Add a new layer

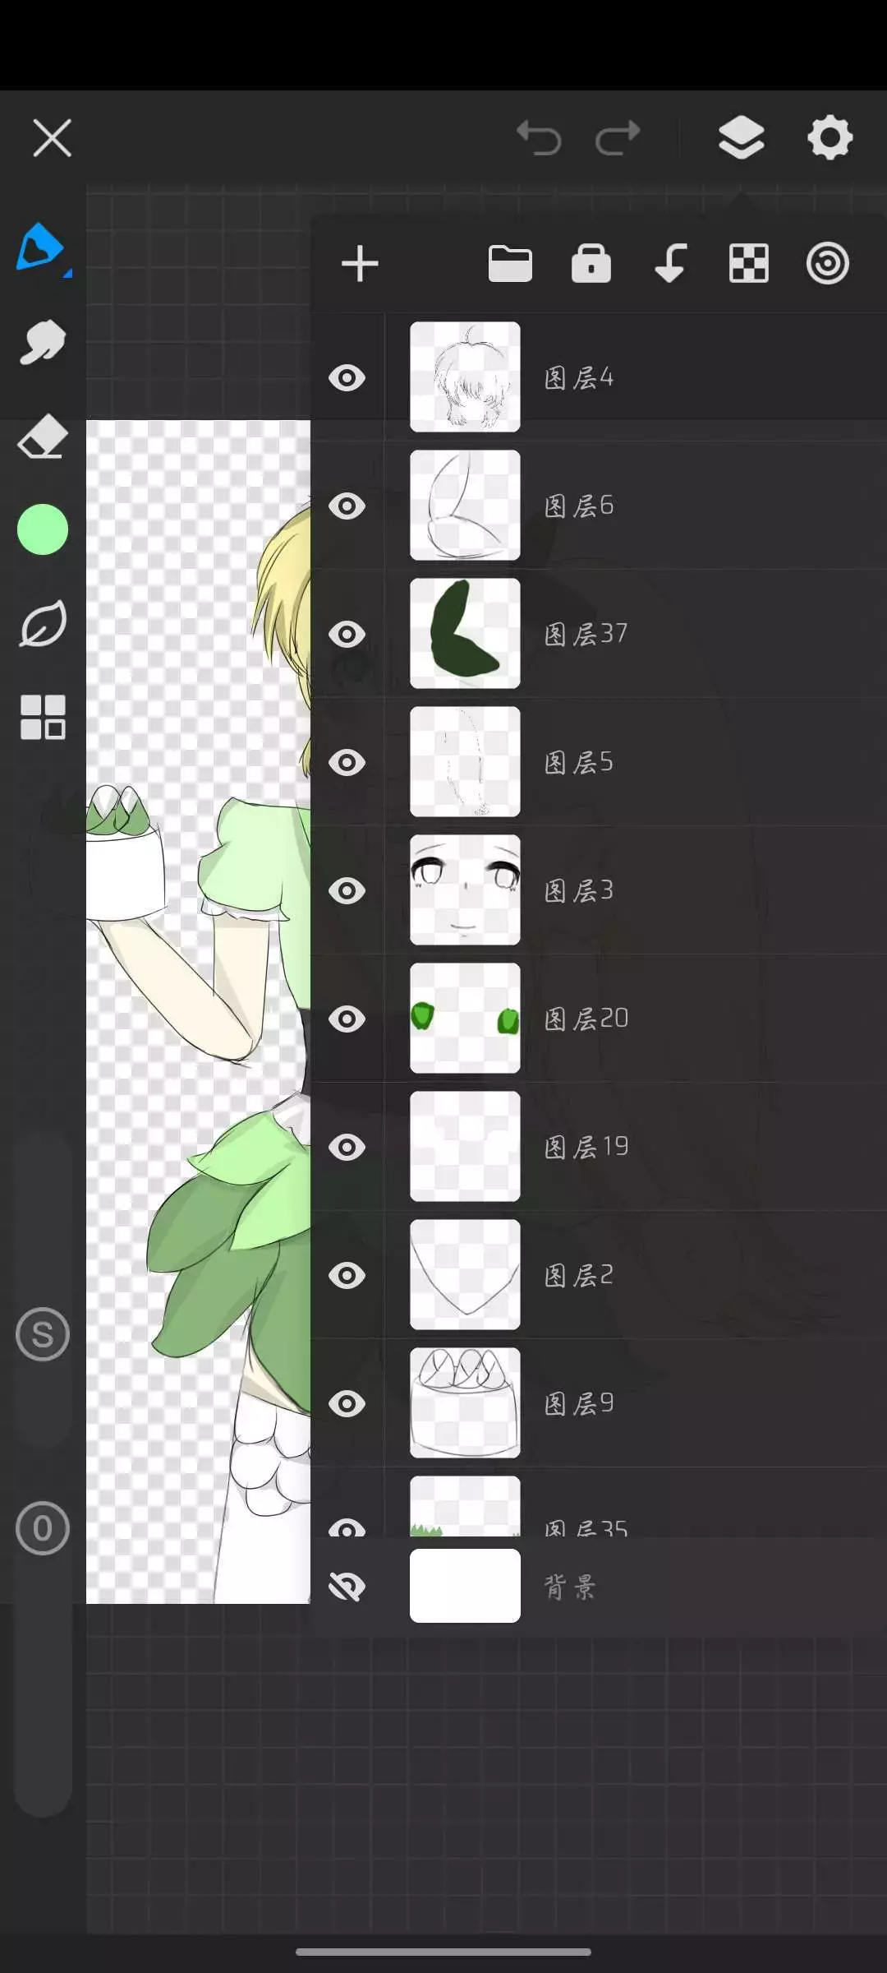(360, 264)
